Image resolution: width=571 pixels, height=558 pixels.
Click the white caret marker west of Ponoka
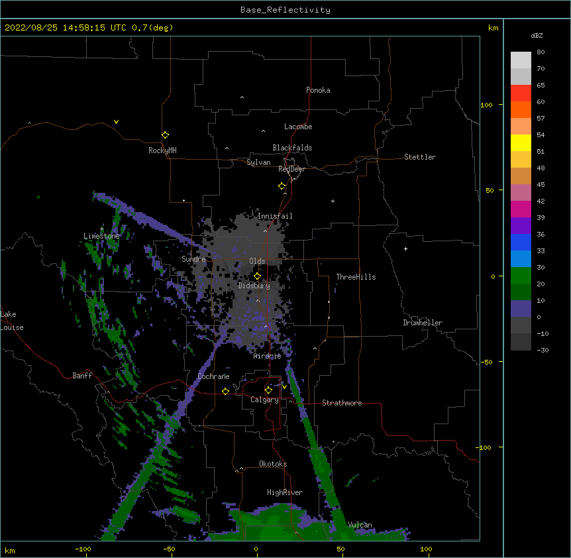pyautogui.click(x=242, y=97)
